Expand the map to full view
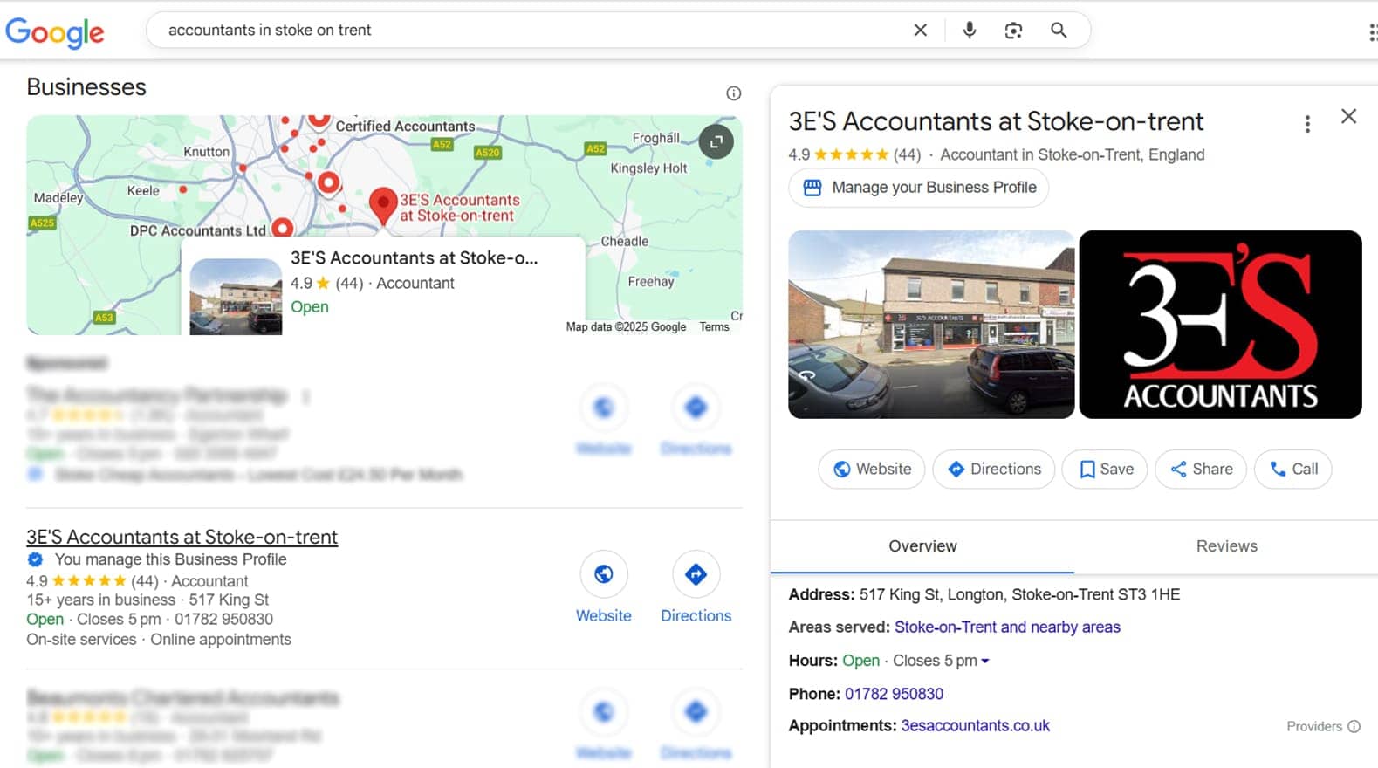 pos(716,141)
